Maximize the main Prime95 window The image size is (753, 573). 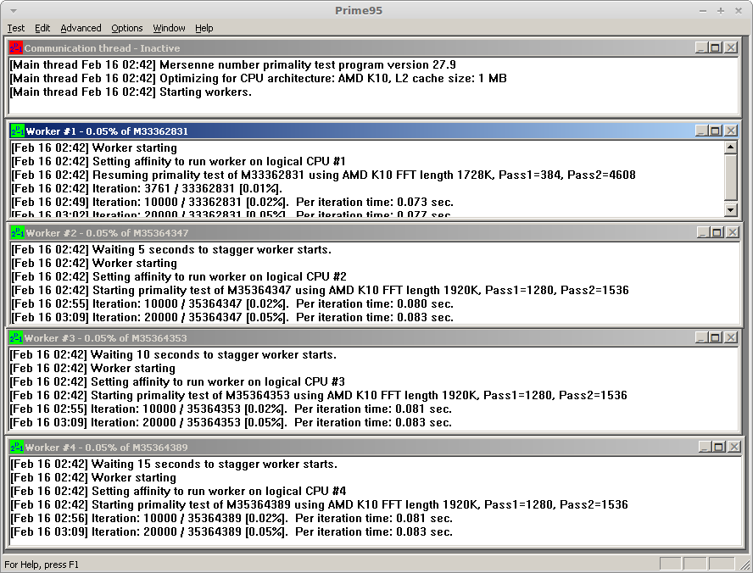720,10
